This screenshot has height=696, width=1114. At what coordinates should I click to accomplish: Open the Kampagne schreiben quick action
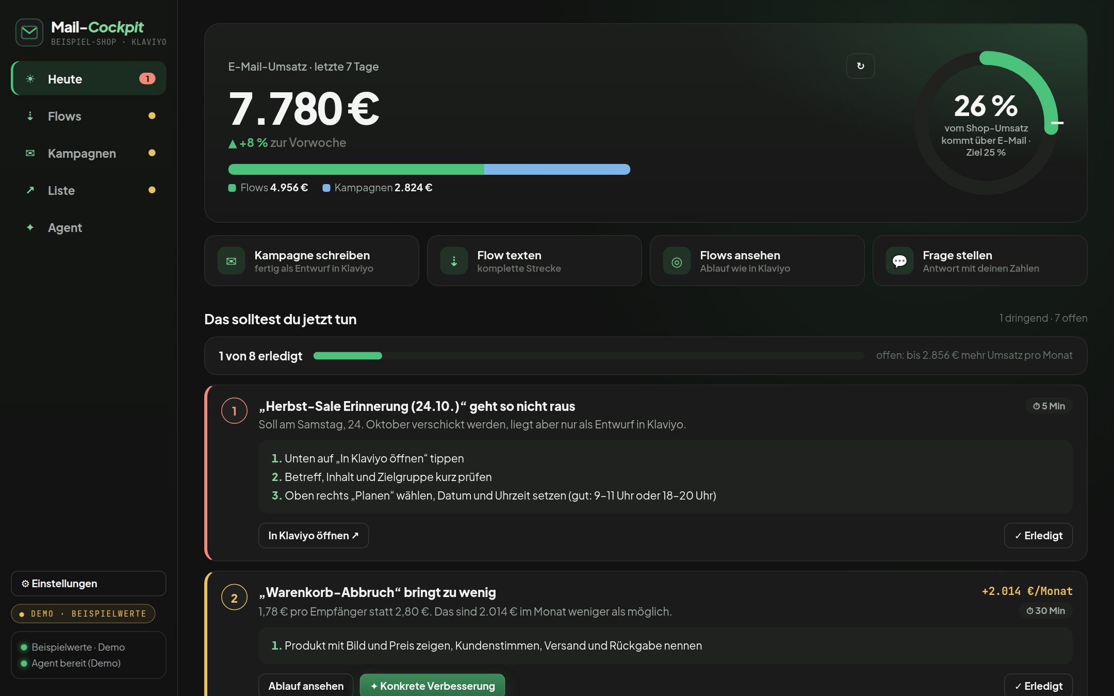pos(312,261)
